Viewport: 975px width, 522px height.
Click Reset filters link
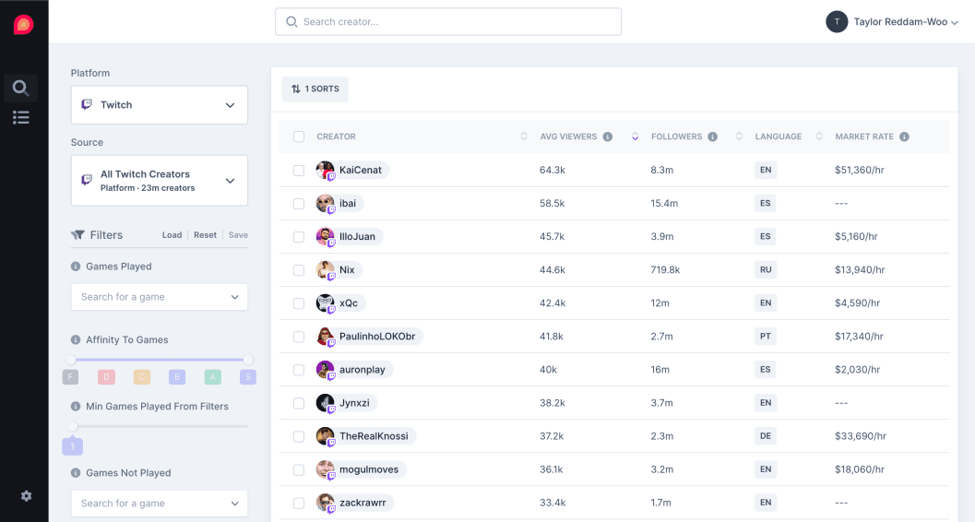[x=205, y=235]
